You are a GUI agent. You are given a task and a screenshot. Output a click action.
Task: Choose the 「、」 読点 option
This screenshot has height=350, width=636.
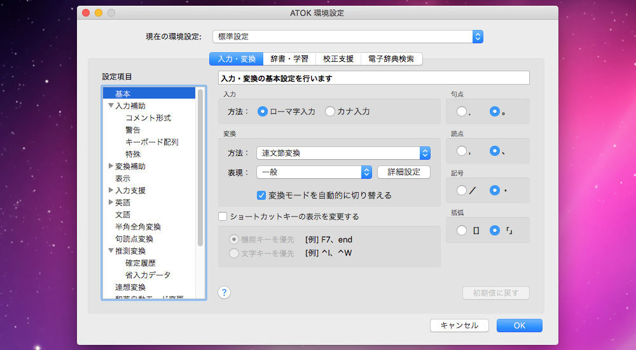(494, 151)
